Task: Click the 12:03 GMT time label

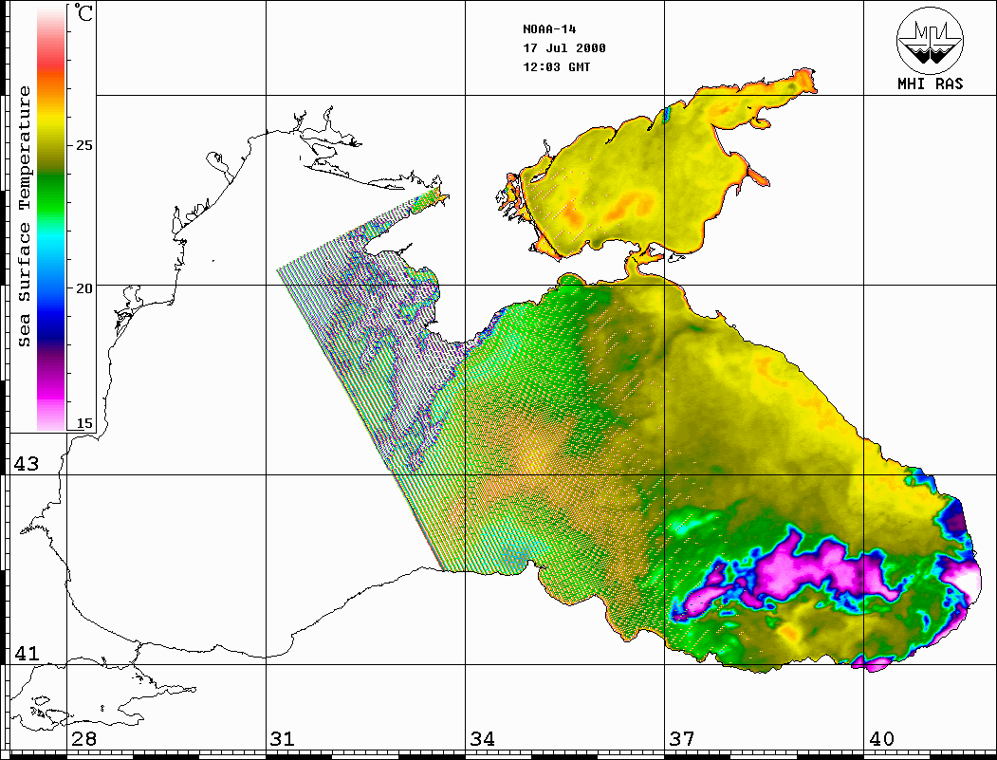Action: (556, 67)
